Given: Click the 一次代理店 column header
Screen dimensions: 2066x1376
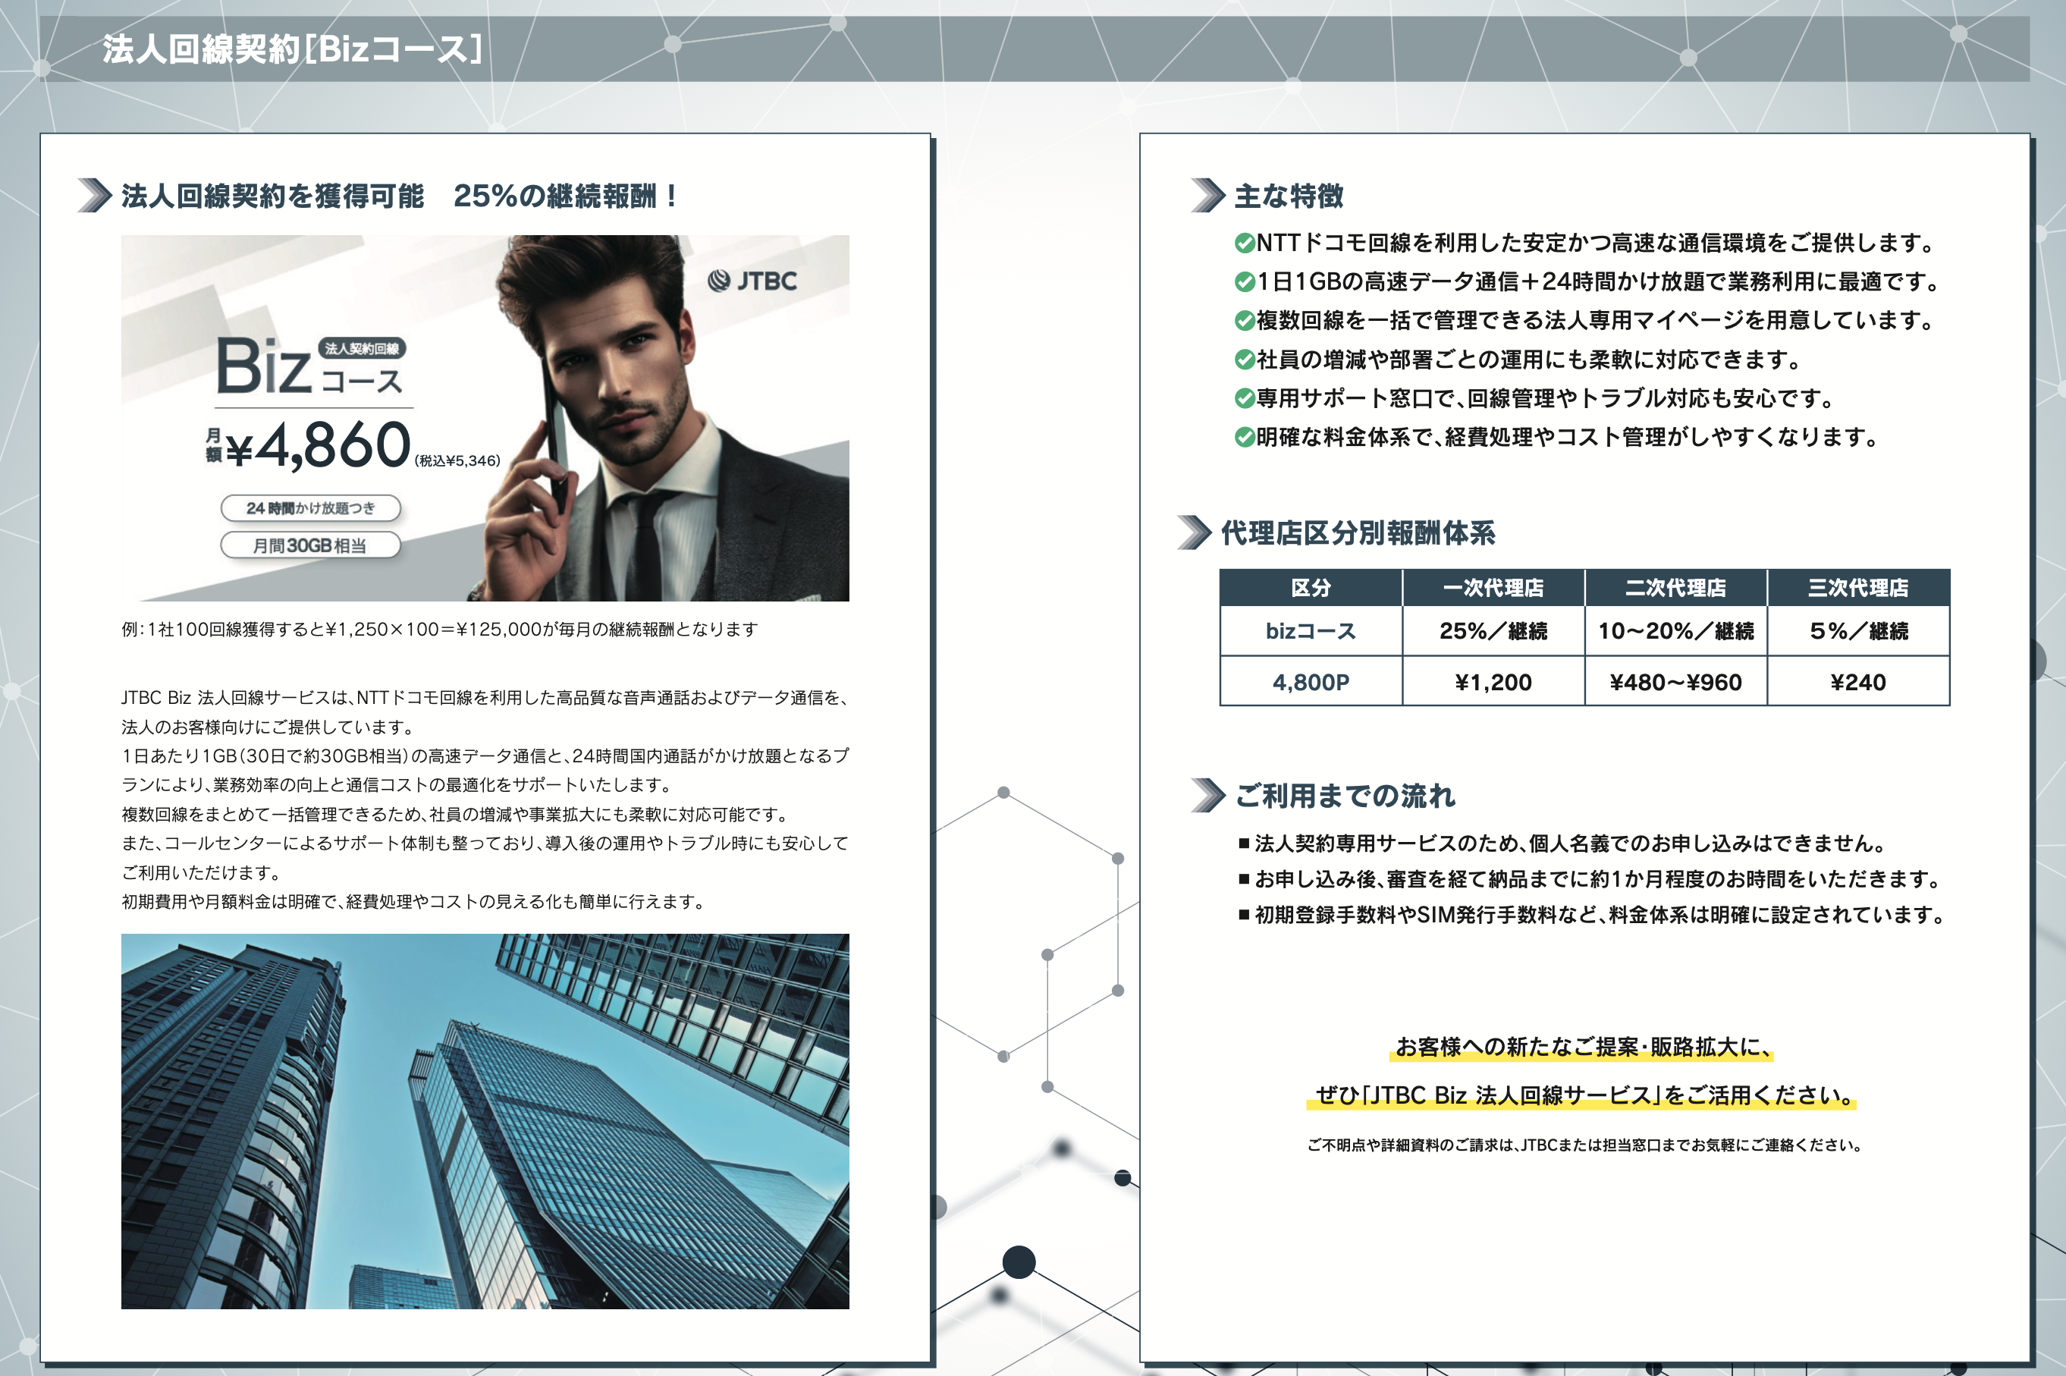Looking at the screenshot, I should point(1493,587).
